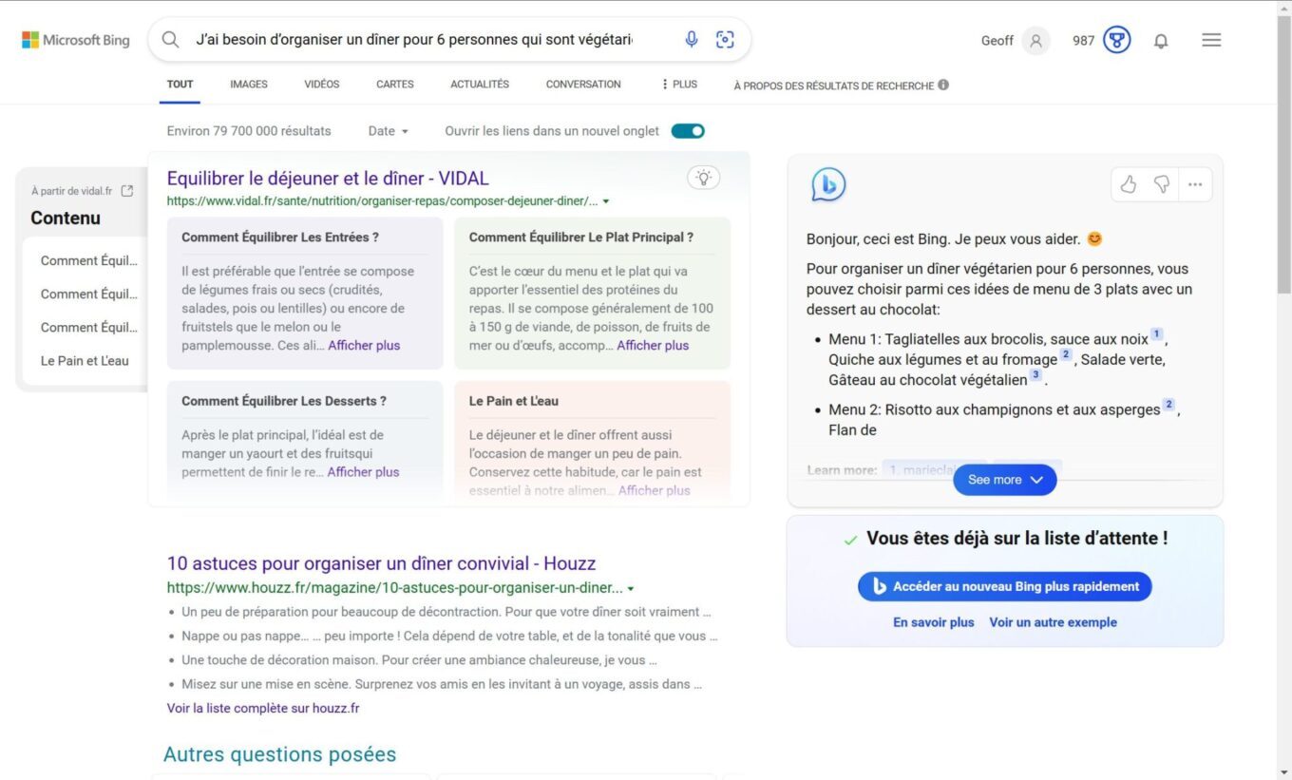1292x780 pixels.
Task: Switch to the ACTUALITÉS tab
Action: click(x=480, y=85)
